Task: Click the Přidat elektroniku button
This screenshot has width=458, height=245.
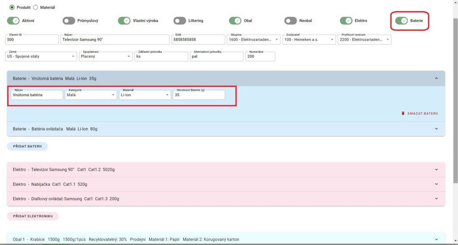Action: [33, 216]
